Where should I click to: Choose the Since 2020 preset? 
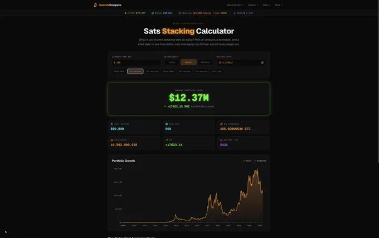(168, 71)
